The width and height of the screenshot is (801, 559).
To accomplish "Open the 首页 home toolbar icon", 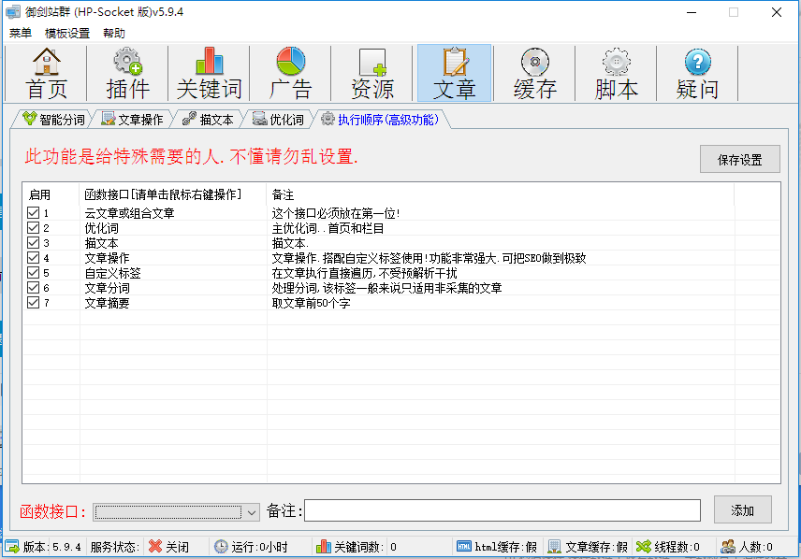I will click(x=46, y=73).
